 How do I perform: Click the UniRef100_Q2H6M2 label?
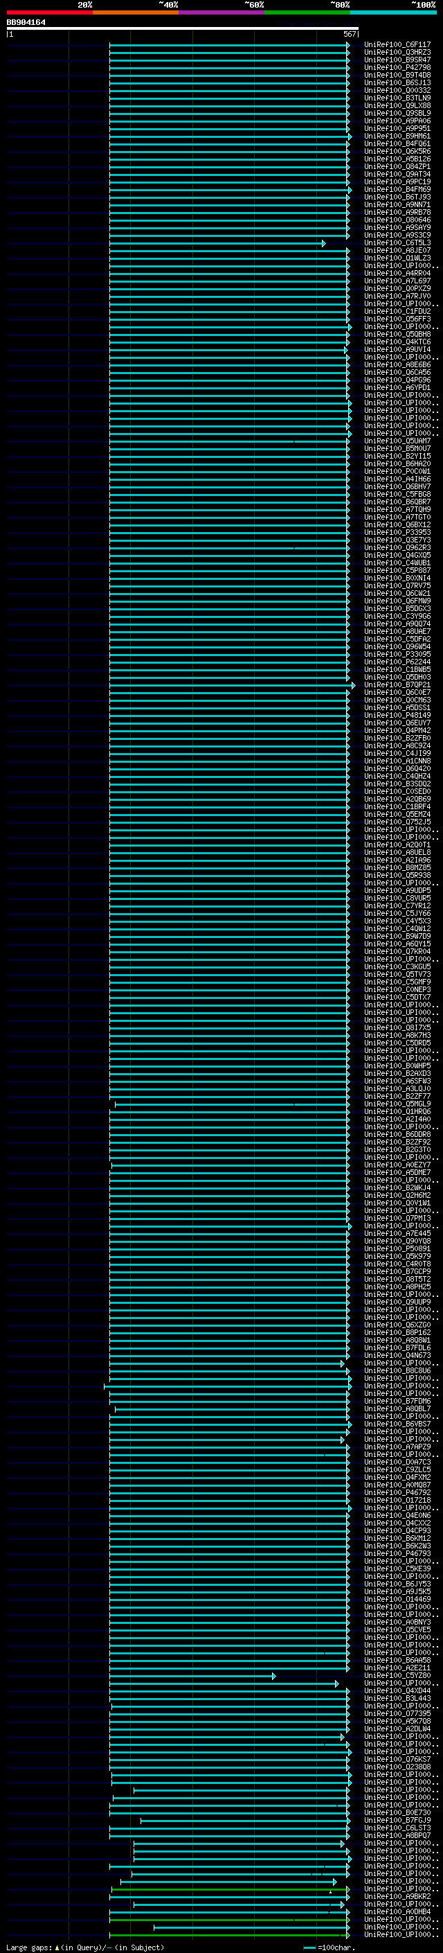[397, 1195]
